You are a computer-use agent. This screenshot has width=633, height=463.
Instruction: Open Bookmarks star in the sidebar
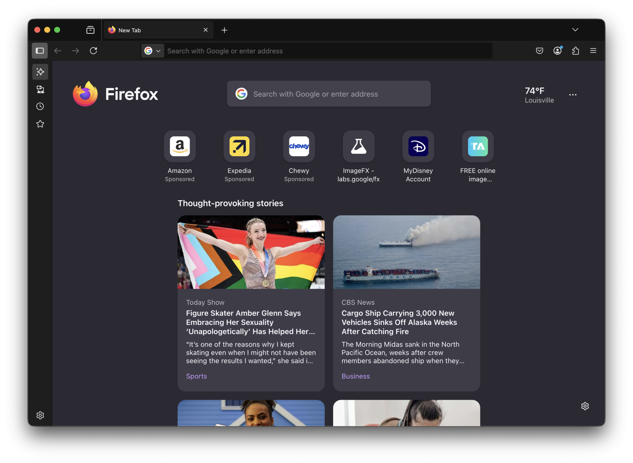(x=40, y=124)
